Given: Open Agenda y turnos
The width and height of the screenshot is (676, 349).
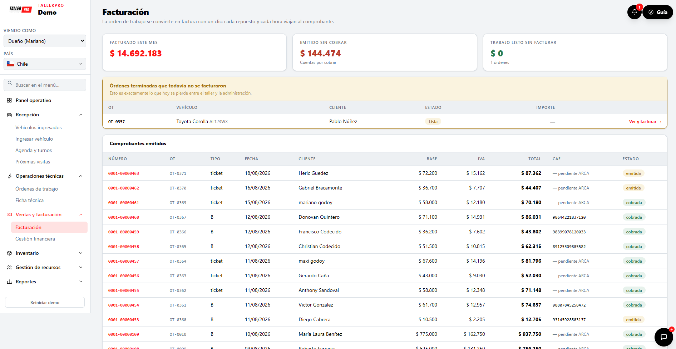Looking at the screenshot, I should coord(34,150).
